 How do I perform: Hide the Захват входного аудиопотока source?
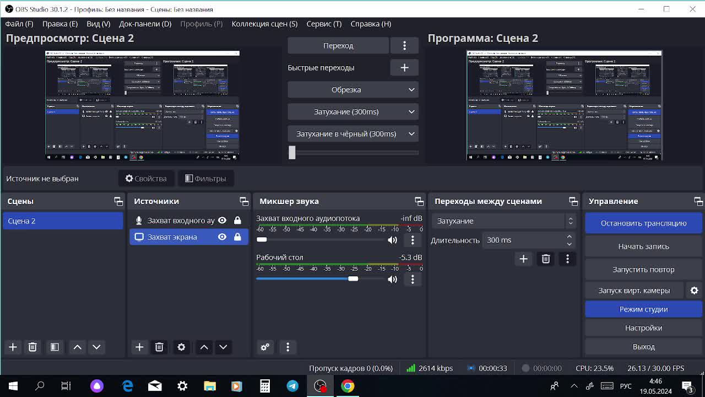222,221
